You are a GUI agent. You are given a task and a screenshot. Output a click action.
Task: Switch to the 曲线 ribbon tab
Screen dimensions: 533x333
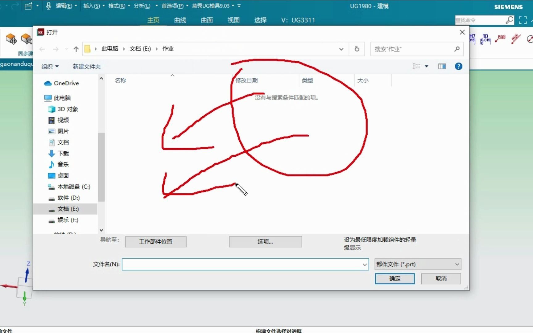pos(180,20)
